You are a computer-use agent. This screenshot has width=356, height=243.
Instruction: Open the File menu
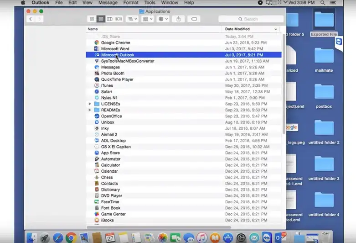59,2
